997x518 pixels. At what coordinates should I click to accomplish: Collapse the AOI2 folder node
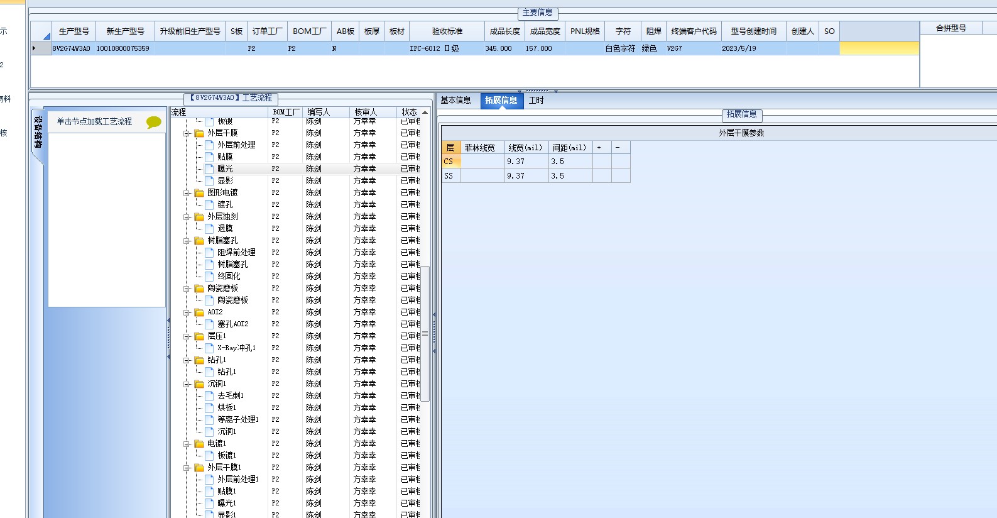pyautogui.click(x=187, y=312)
